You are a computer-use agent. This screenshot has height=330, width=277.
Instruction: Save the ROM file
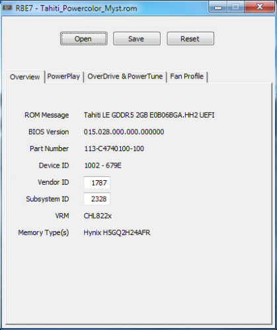(x=137, y=39)
